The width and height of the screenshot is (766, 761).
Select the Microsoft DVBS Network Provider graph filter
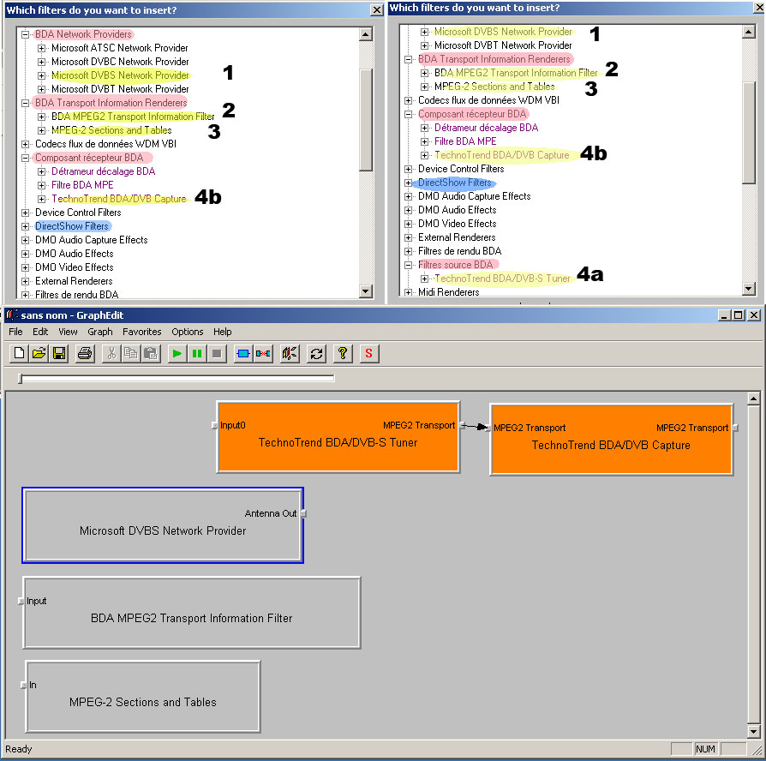pos(163,525)
